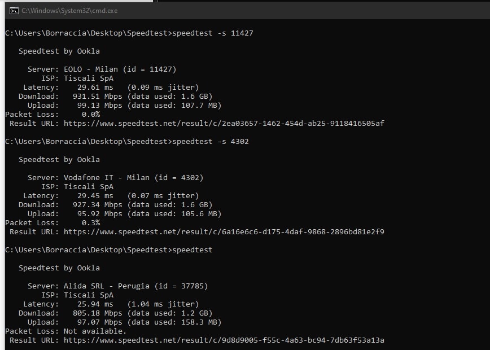Open the second Result URL ending 81e2f9

tap(224, 232)
